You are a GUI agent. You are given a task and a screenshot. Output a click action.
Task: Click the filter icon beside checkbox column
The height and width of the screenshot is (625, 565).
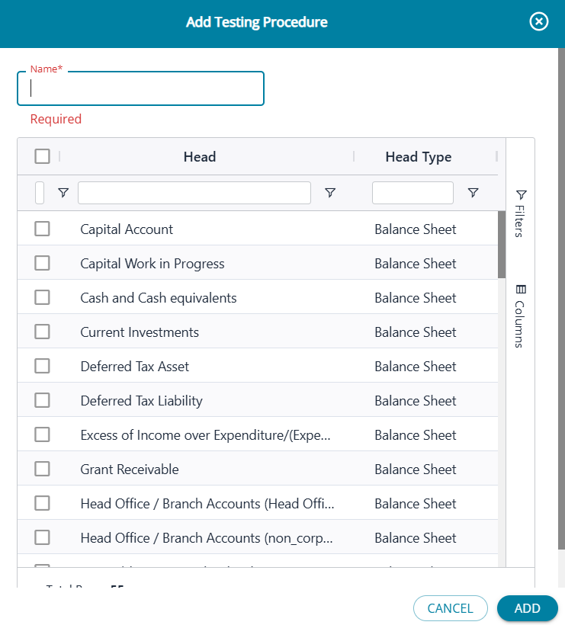coord(63,193)
